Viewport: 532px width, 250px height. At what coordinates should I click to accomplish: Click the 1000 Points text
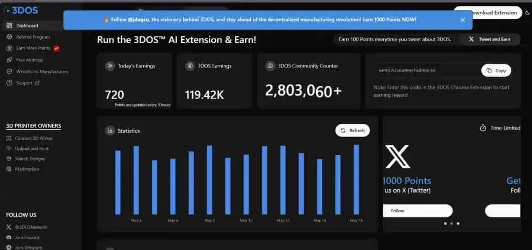[x=407, y=181]
